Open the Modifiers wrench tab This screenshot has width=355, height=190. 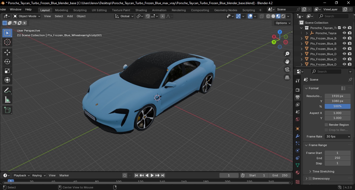(x=297, y=136)
